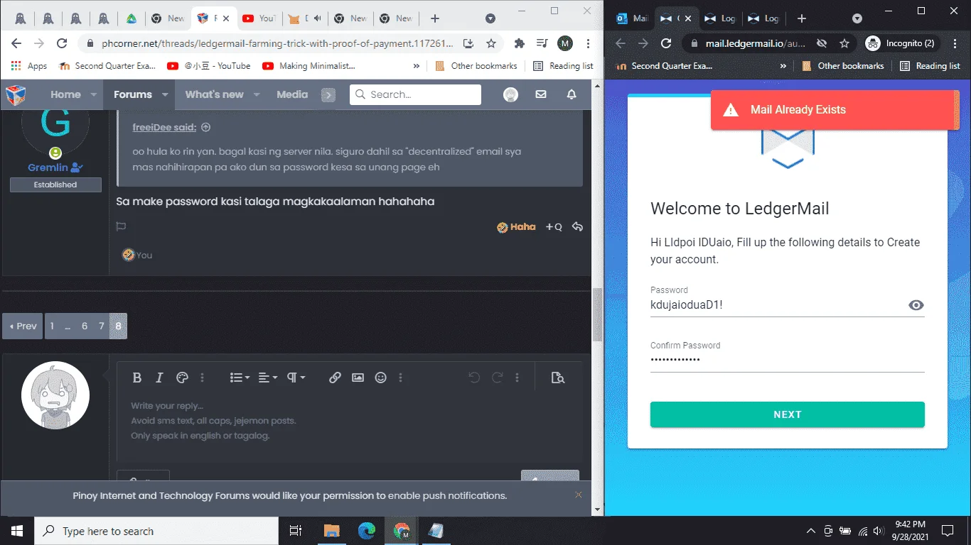Reload the phcorner page
971x545 pixels.
pyautogui.click(x=62, y=43)
